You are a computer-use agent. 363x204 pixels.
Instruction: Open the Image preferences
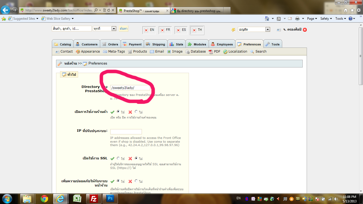tap(175, 52)
